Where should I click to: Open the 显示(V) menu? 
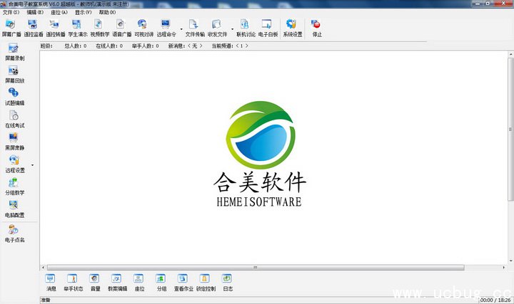pos(84,12)
